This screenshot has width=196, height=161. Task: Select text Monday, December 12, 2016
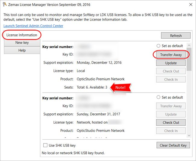(99, 62)
